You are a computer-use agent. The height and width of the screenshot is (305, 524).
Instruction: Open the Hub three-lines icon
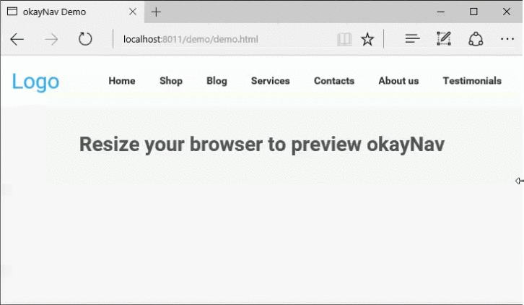coord(412,39)
